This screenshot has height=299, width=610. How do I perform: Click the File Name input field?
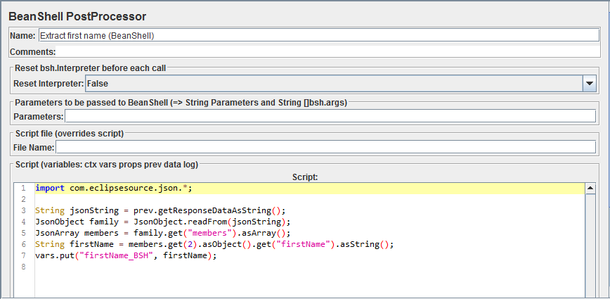[325, 147]
